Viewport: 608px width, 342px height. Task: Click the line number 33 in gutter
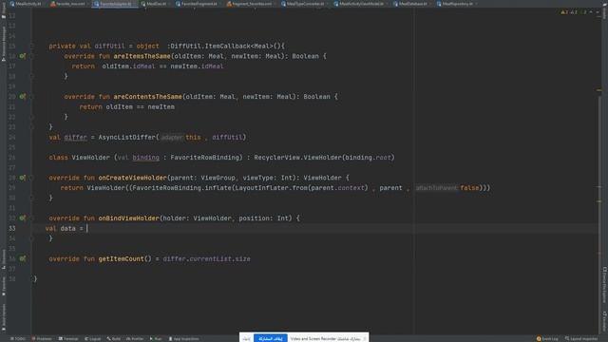click(12, 228)
